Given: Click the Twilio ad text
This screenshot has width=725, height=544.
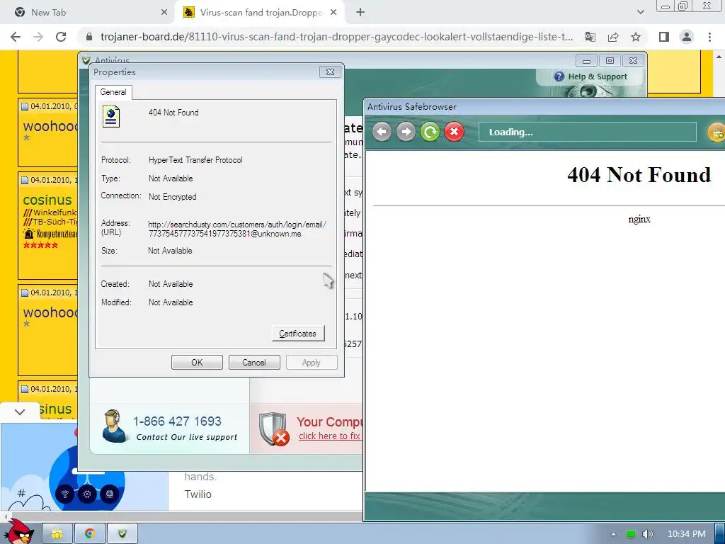Looking at the screenshot, I should 198,494.
